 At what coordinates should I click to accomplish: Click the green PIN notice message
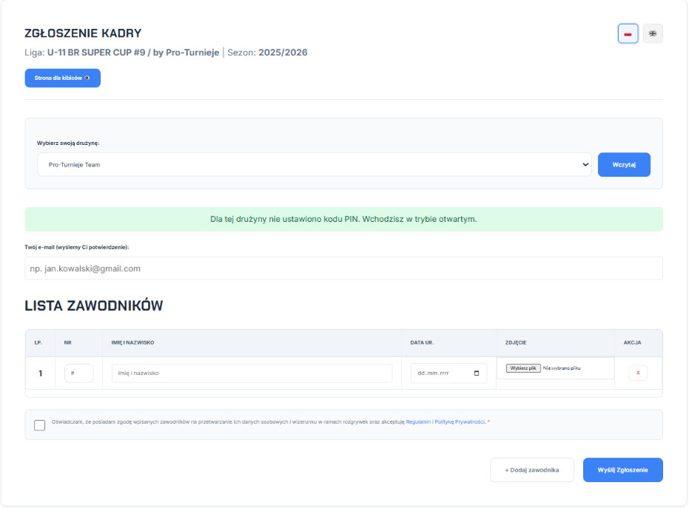[x=343, y=219]
